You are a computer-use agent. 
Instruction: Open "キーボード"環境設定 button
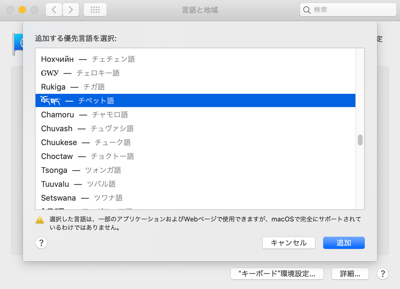coord(277,274)
